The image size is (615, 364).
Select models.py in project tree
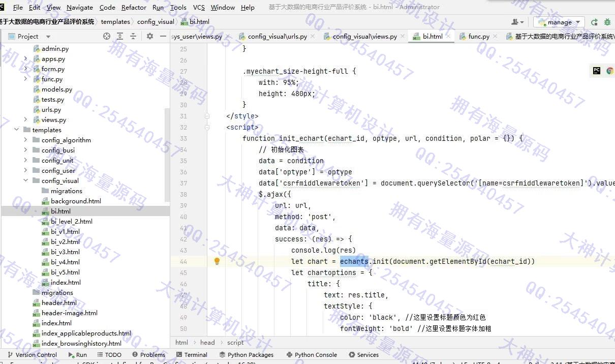click(56, 89)
